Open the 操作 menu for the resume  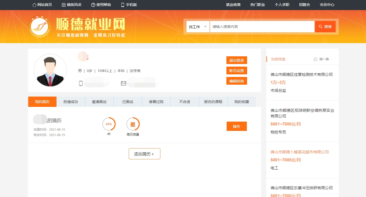point(236,126)
